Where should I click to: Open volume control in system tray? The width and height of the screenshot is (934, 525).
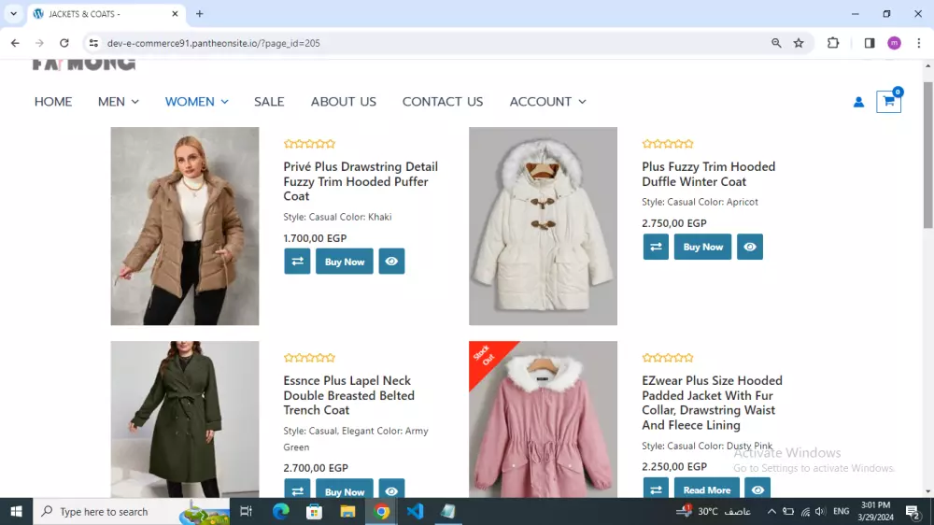coord(820,511)
